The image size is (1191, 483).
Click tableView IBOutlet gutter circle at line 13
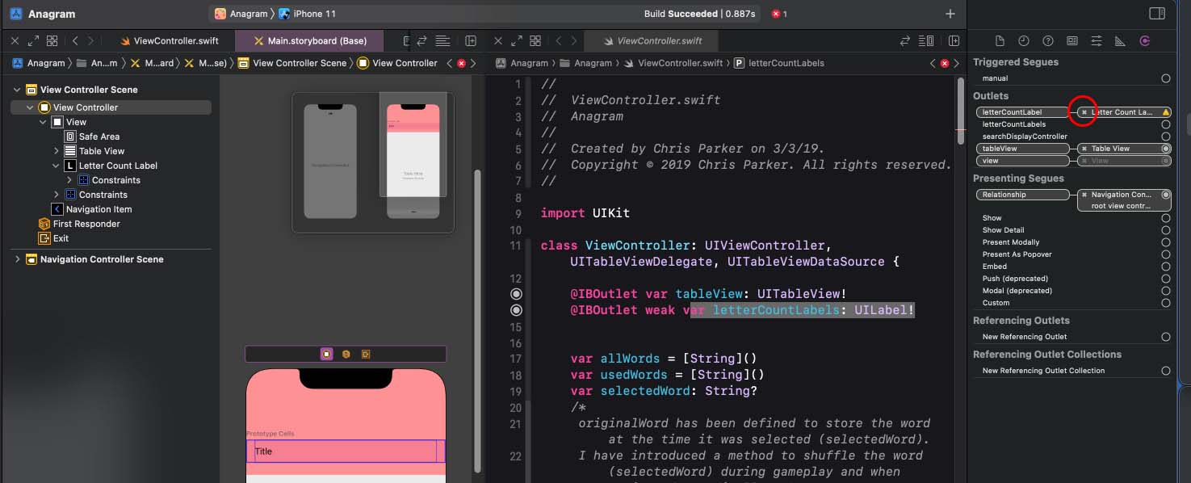516,294
